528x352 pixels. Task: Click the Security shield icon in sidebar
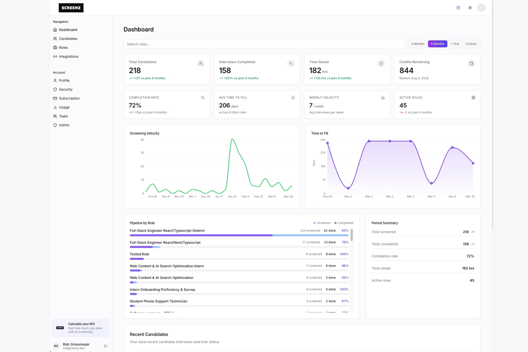(x=55, y=90)
